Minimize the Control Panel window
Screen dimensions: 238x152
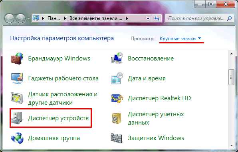pyautogui.click(x=200, y=4)
